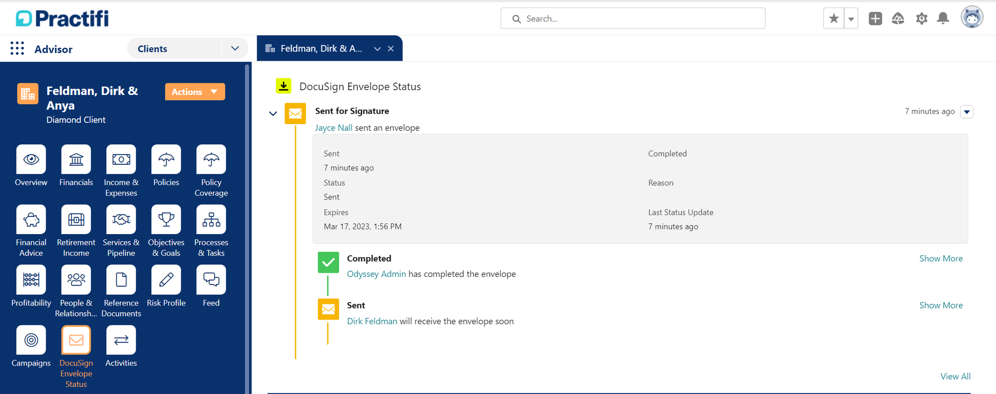
Task: Open the Financials bank icon
Action: tap(76, 159)
